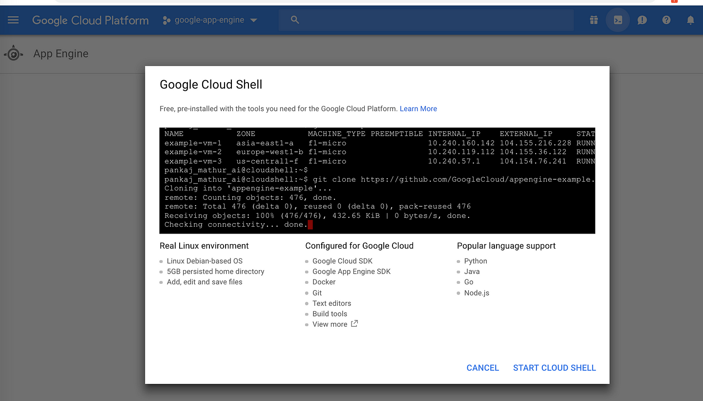The width and height of the screenshot is (703, 401).
Task: Click the red terminal cursor block
Action: (x=310, y=225)
